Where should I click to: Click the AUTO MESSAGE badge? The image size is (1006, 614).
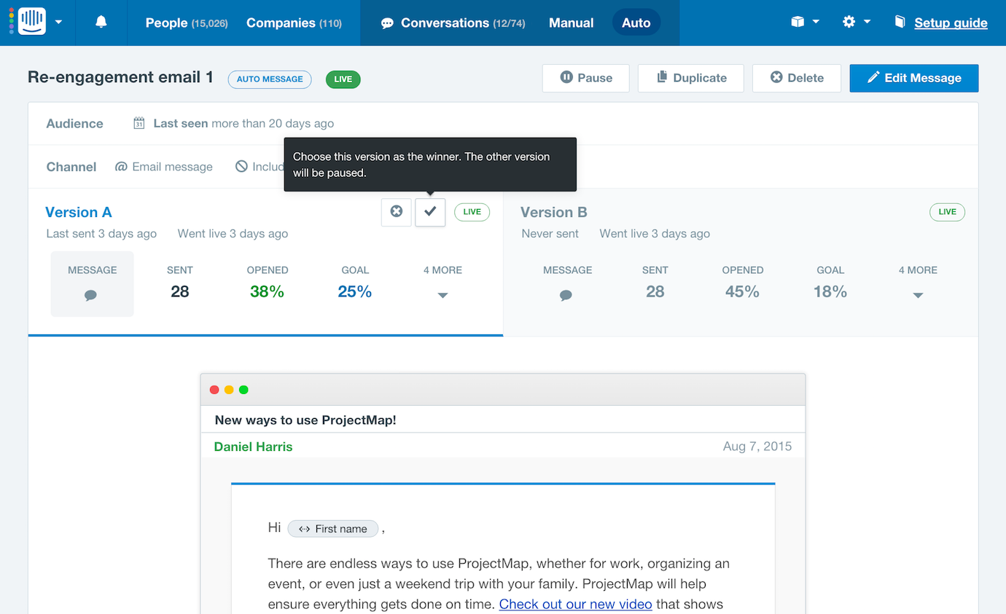tap(270, 79)
